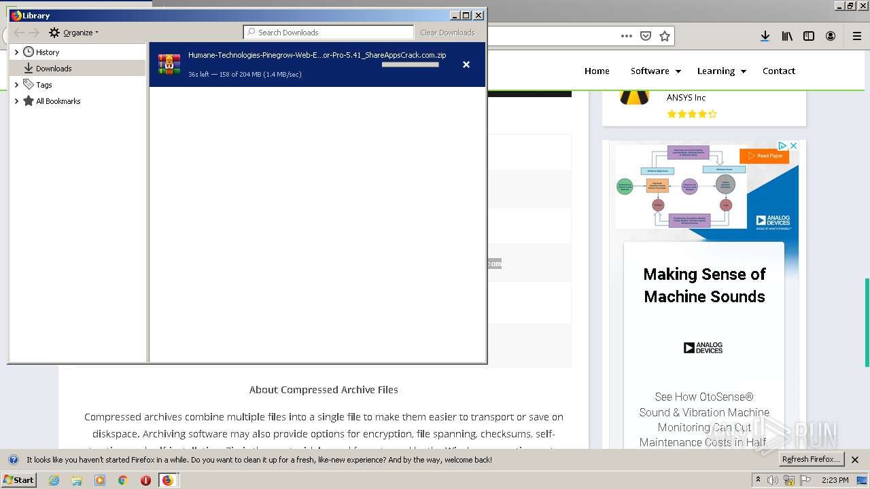Open the page actions ellipsis menu
The image size is (870, 489).
pyautogui.click(x=627, y=36)
